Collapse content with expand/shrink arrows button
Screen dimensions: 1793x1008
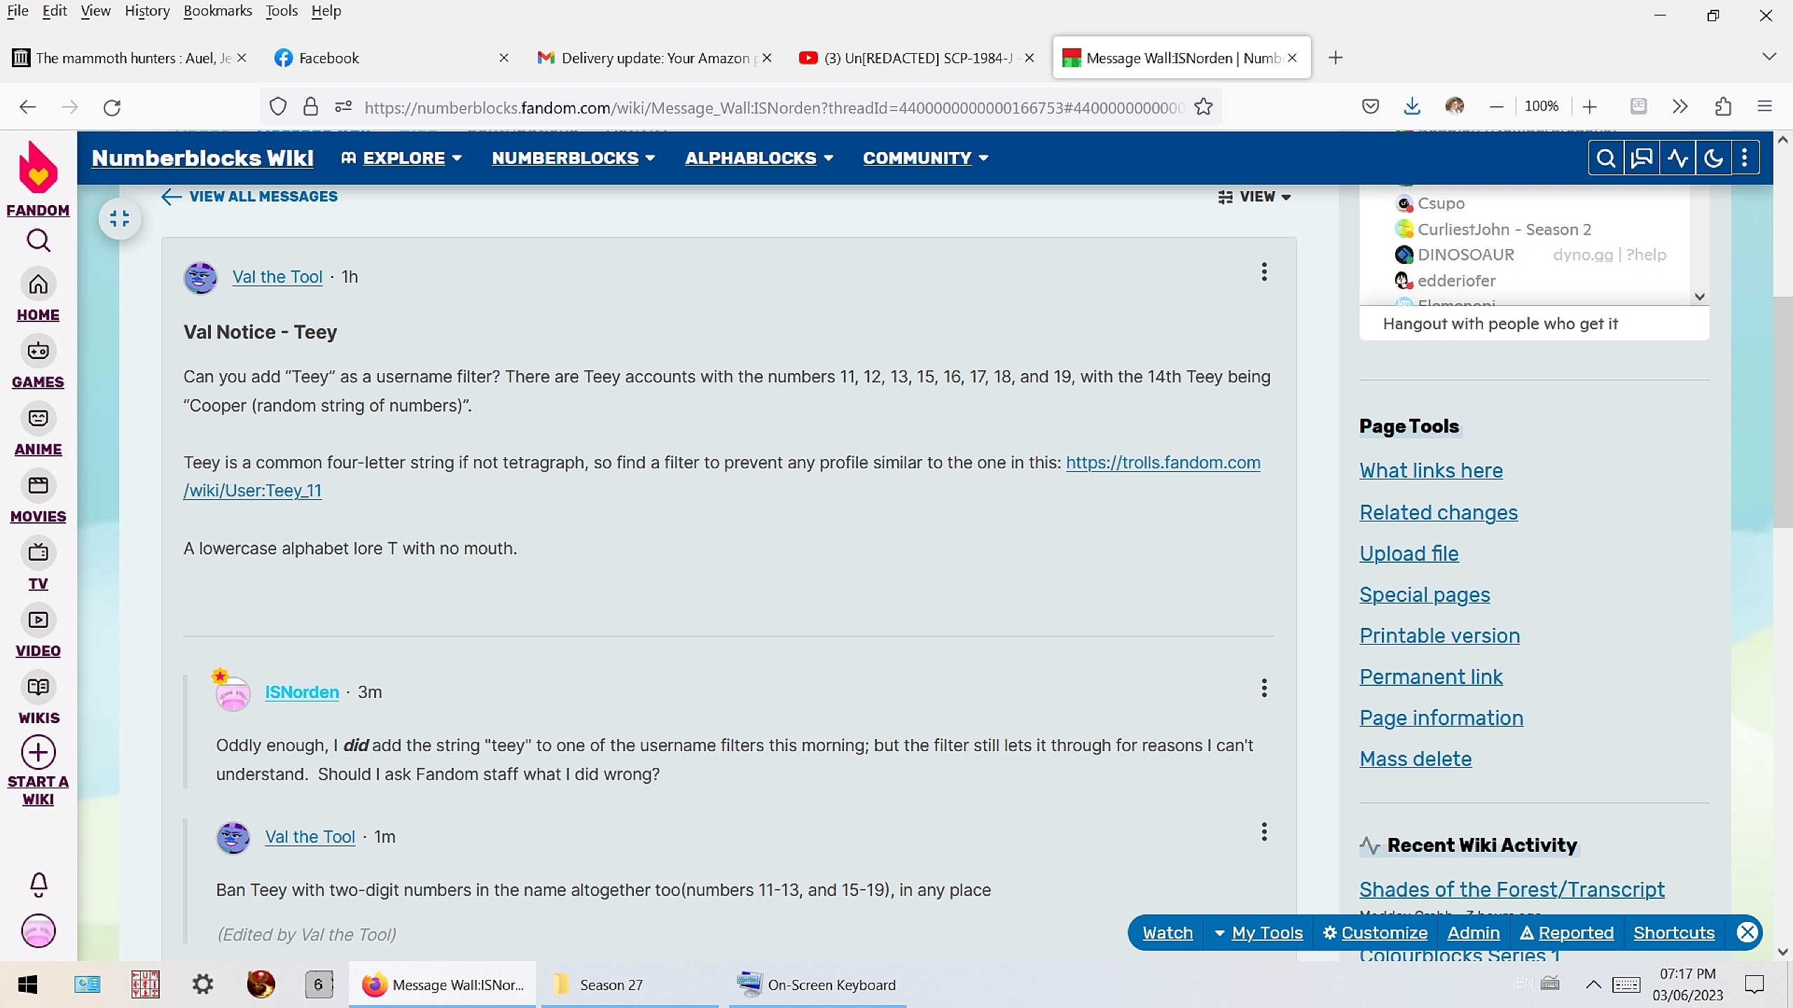coord(120,219)
